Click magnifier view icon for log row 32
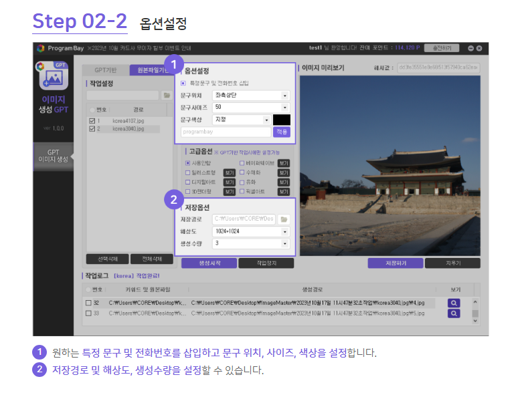The width and height of the screenshot is (520, 395). (x=454, y=303)
